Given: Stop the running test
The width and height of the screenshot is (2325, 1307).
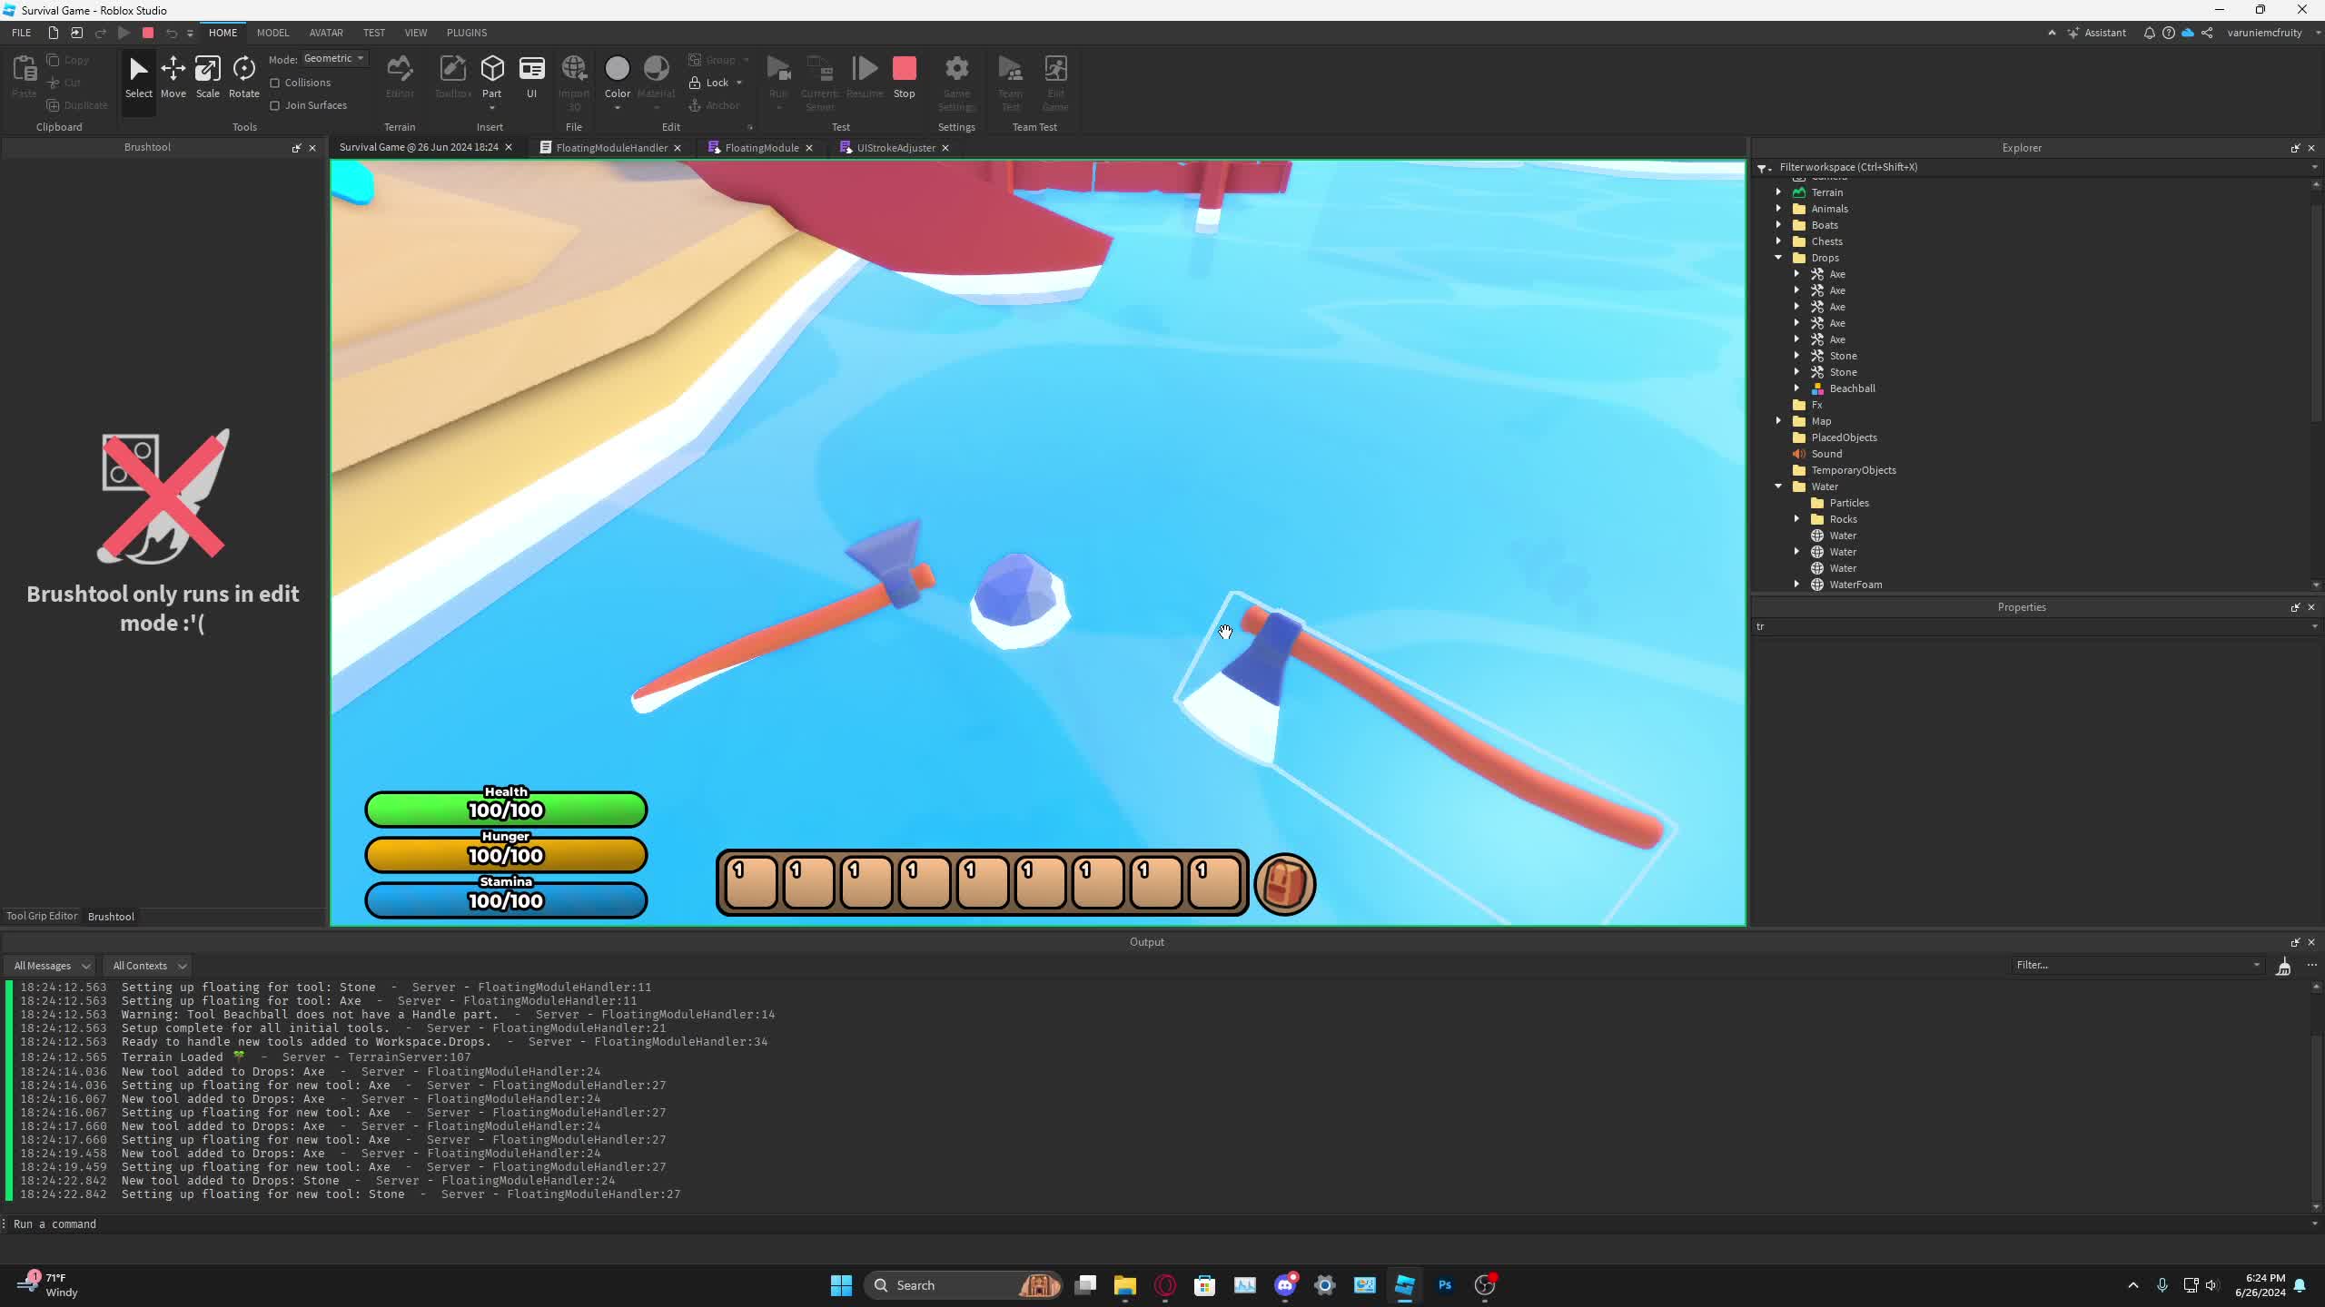Looking at the screenshot, I should pyautogui.click(x=904, y=77).
